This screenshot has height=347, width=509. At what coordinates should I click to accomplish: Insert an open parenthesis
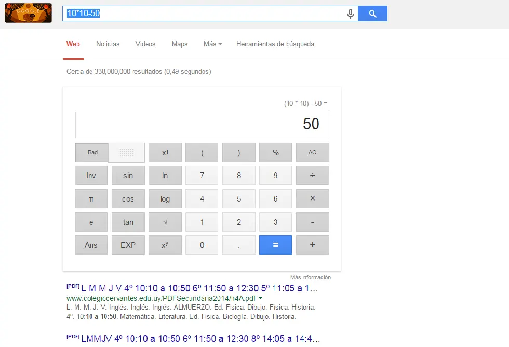click(202, 152)
